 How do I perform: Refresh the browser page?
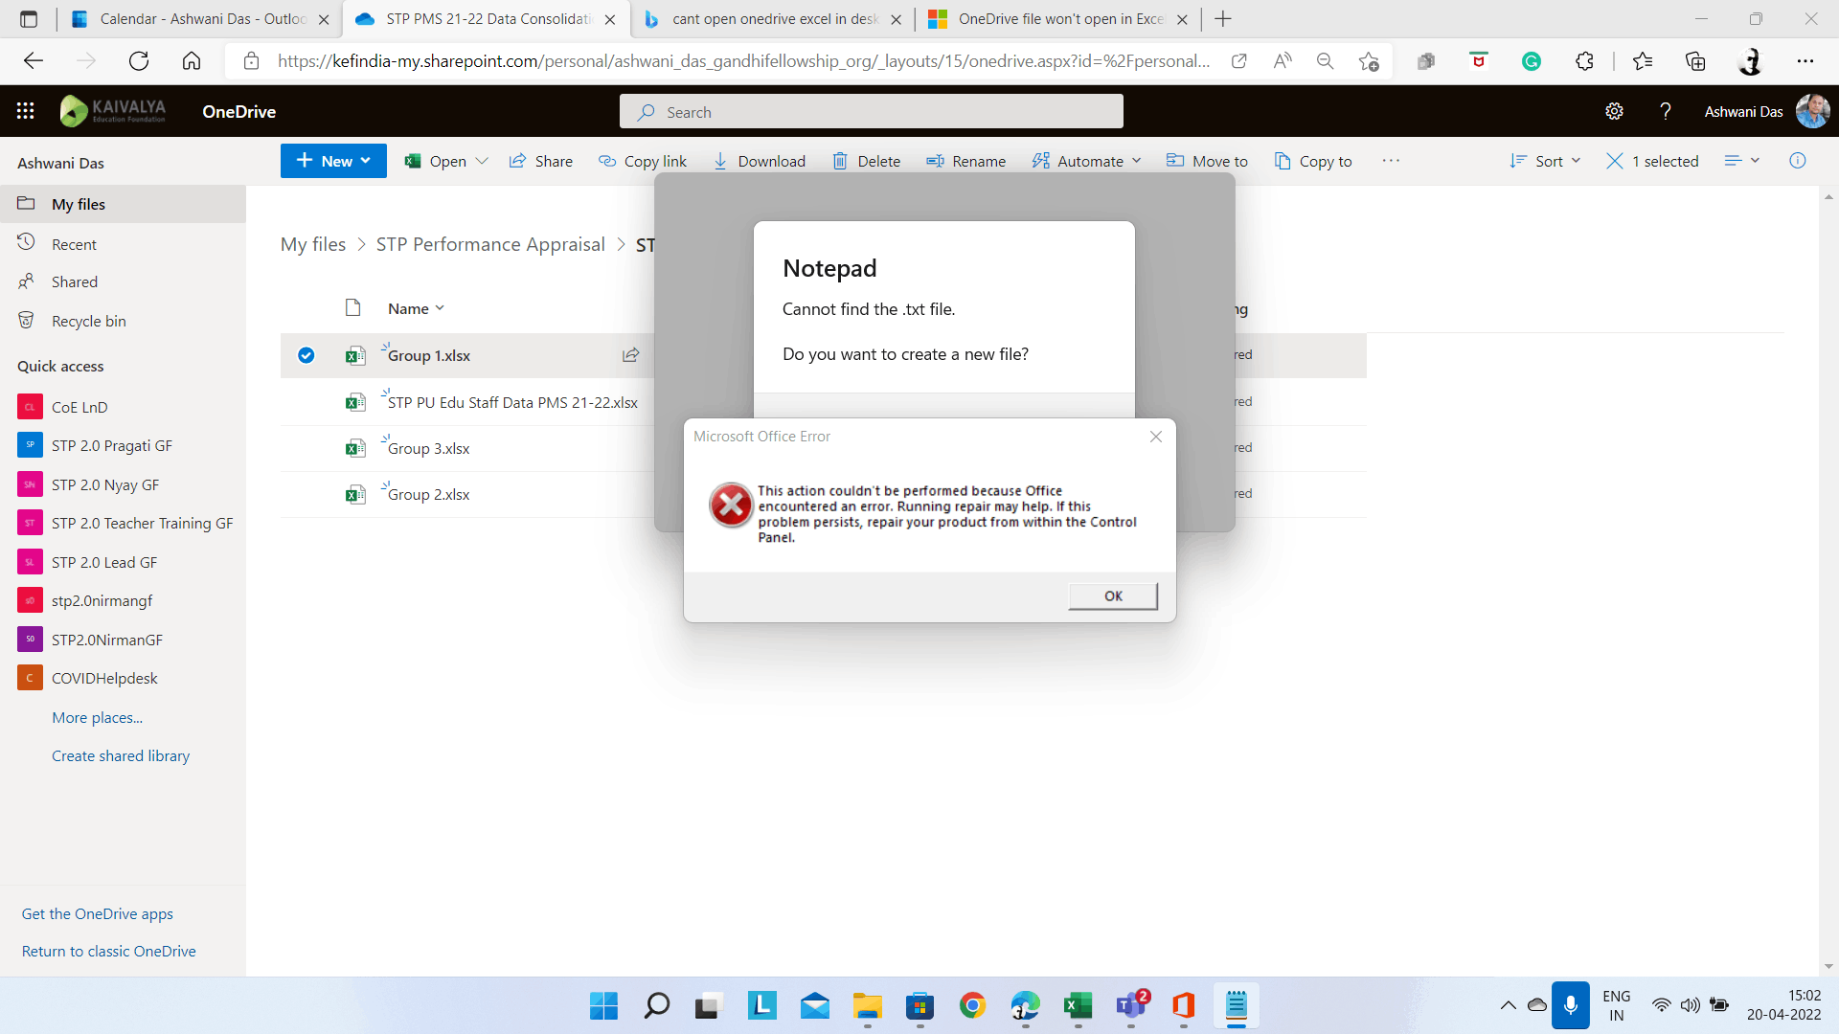pos(139,61)
